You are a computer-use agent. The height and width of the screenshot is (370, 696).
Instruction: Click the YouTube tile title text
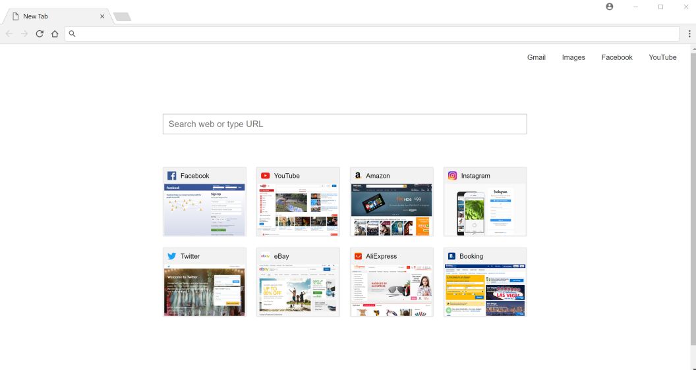[x=287, y=176]
